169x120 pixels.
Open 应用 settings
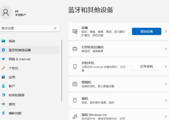pos(29,77)
